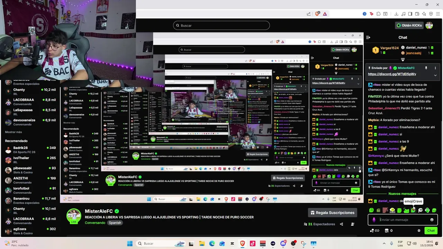
Task: Open pibewasabi recommended channel
Action: (x=30, y=170)
